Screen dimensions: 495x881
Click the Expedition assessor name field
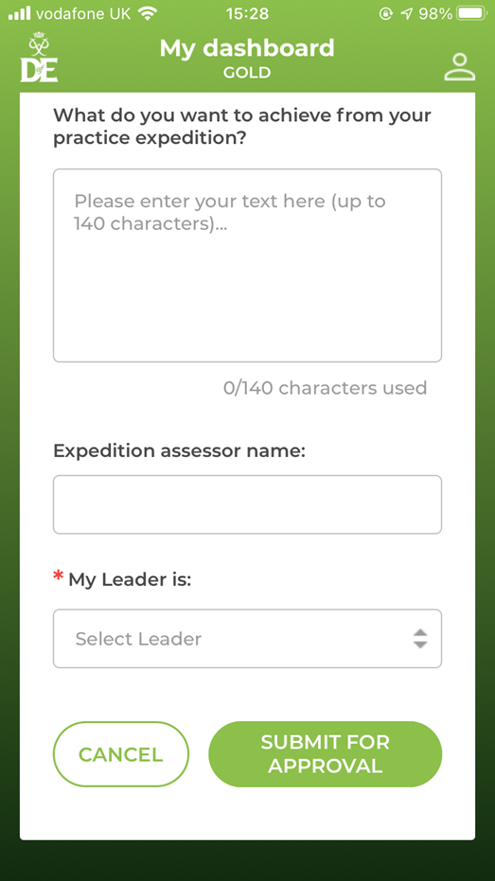coord(247,504)
